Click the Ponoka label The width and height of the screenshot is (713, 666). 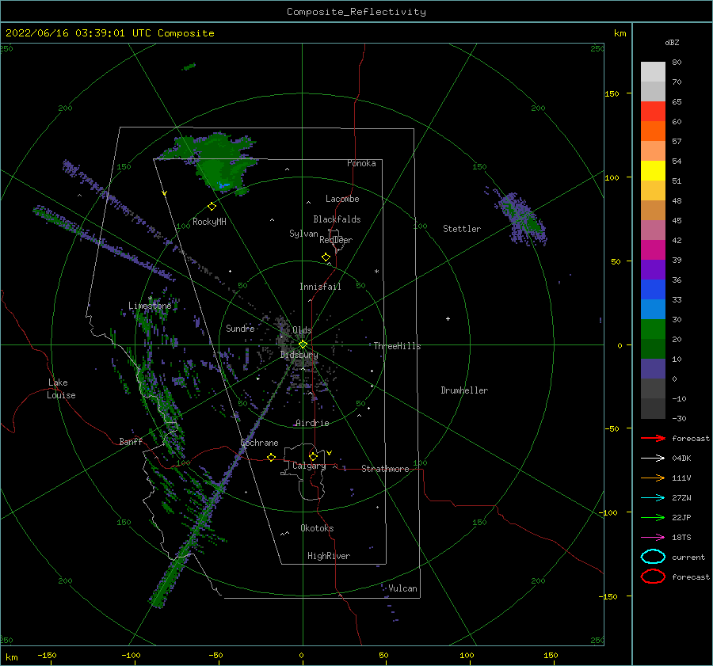361,163
